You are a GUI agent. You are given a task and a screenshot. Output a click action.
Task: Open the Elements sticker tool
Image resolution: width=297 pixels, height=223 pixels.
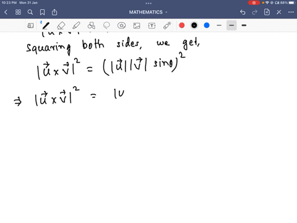[x=121, y=25]
